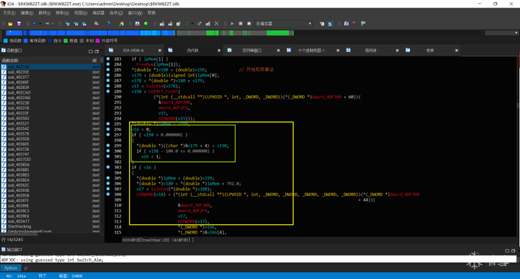Switch to the 十六进制视图-1 tab

(x=311, y=51)
